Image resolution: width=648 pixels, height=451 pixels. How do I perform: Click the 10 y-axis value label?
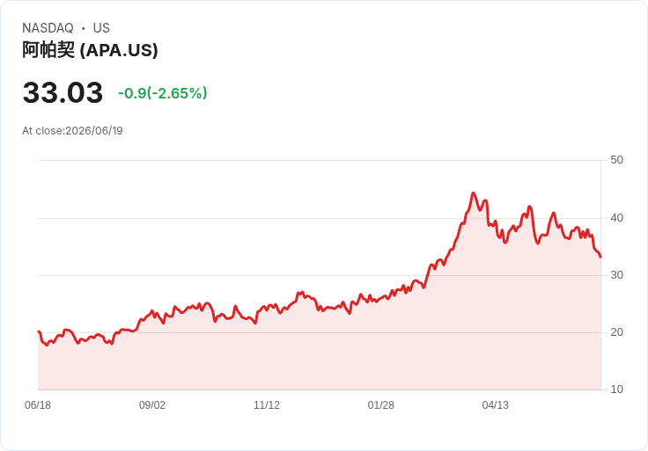616,389
